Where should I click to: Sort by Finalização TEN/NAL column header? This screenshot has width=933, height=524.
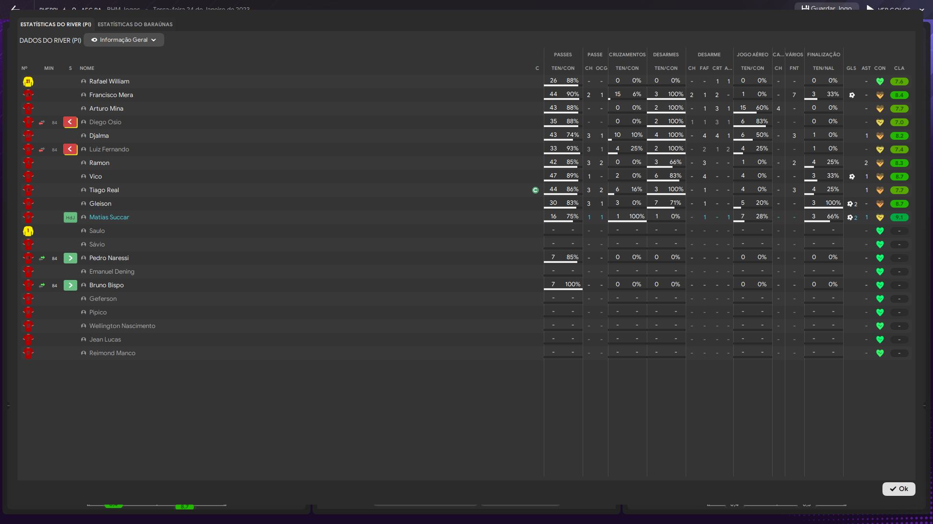tap(824, 68)
